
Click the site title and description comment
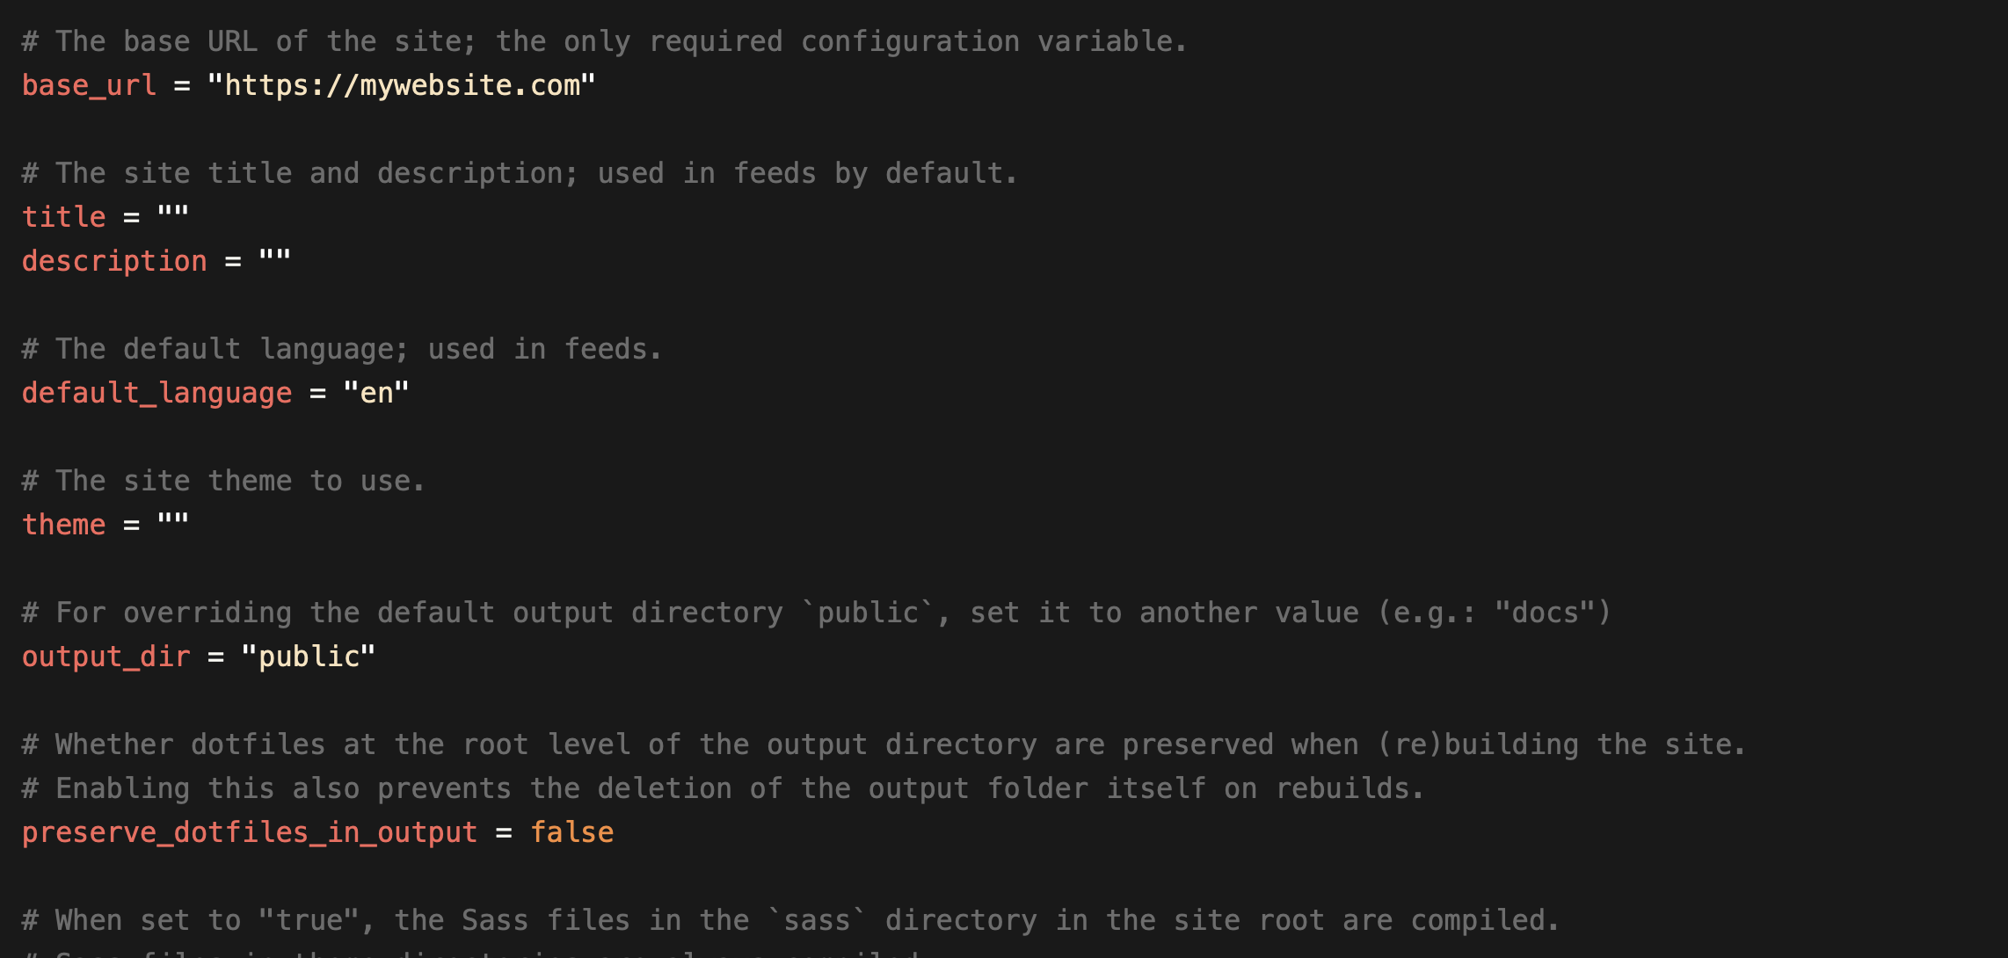tap(520, 173)
